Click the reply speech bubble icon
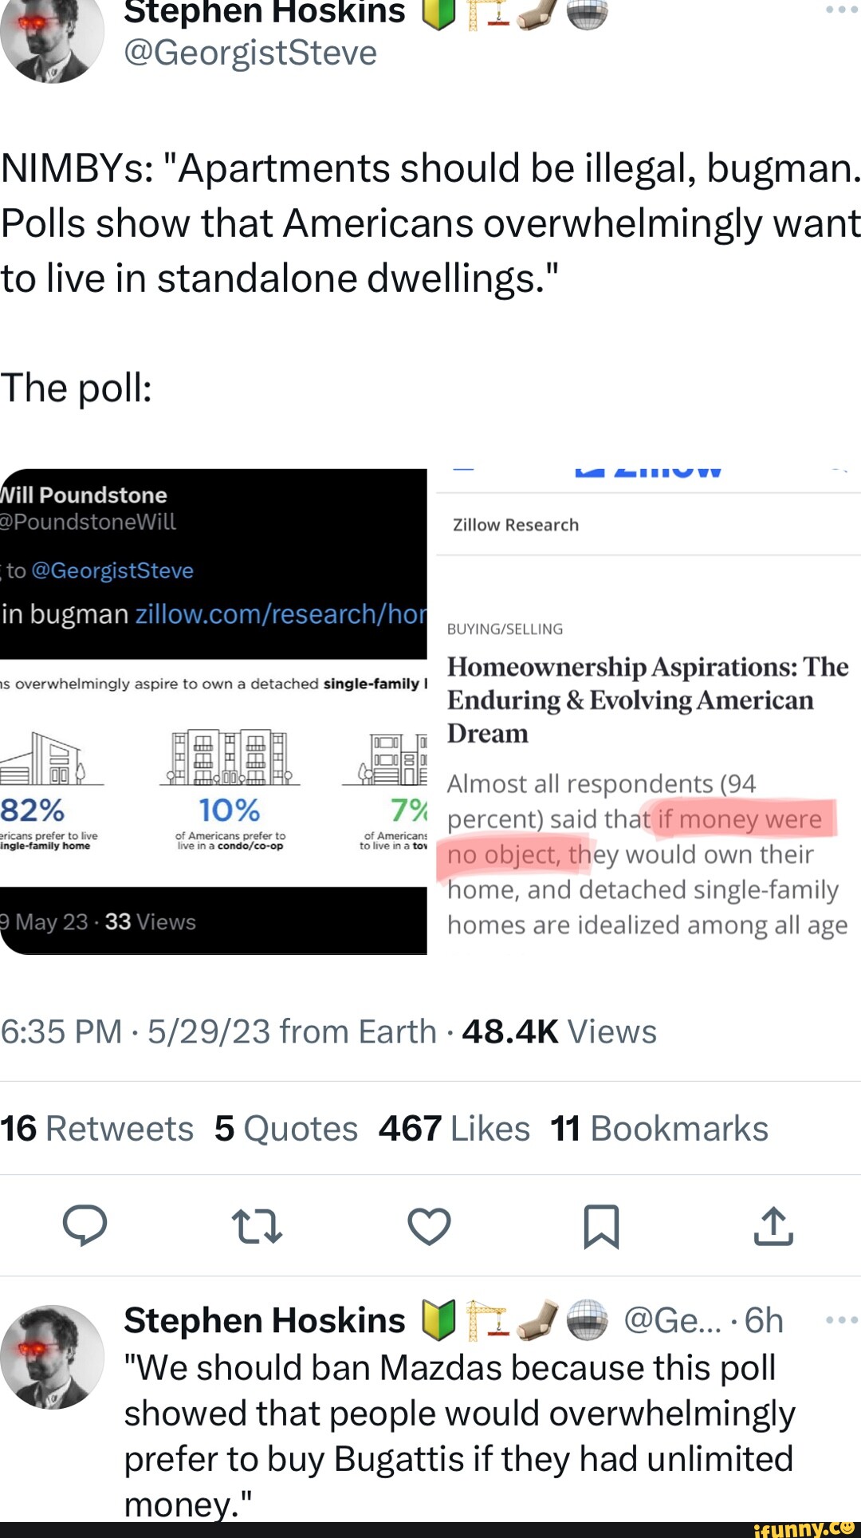The image size is (861, 1538). tap(85, 1226)
